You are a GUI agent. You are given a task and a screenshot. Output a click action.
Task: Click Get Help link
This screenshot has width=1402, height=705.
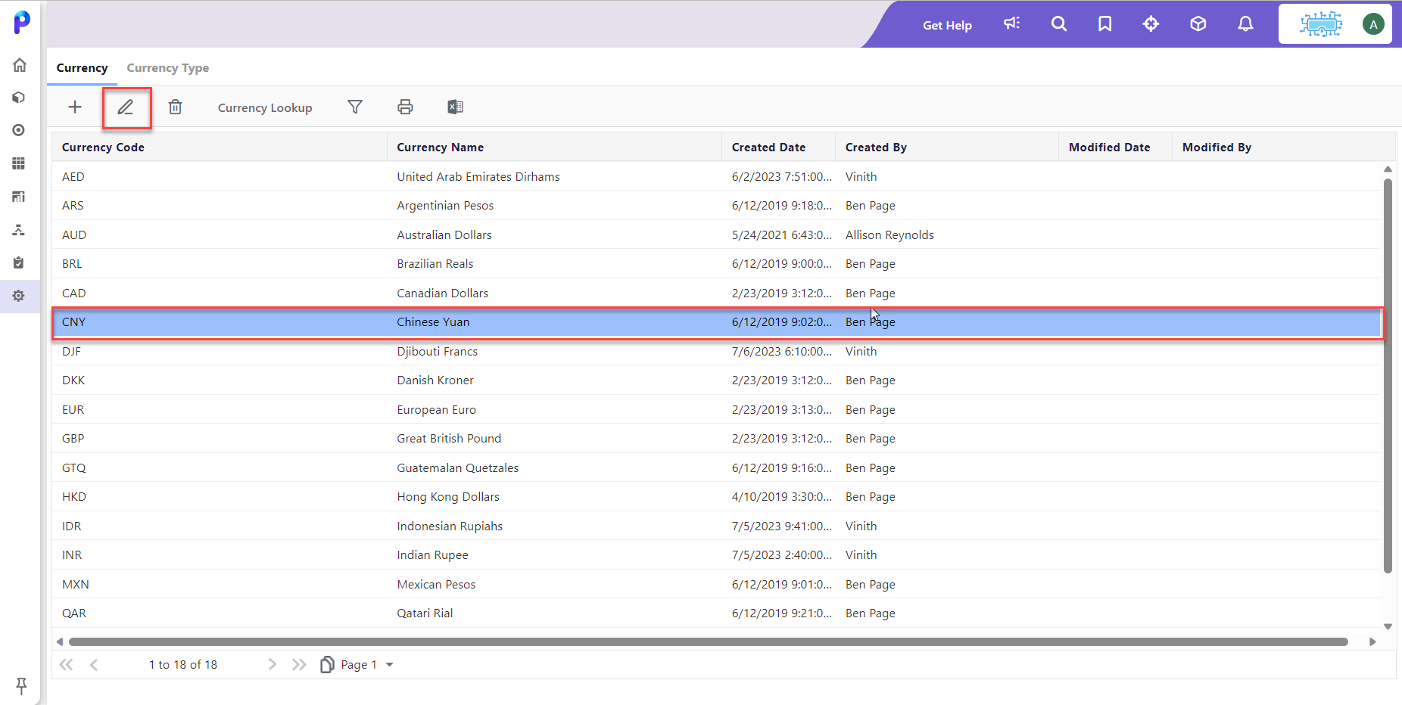click(x=947, y=25)
